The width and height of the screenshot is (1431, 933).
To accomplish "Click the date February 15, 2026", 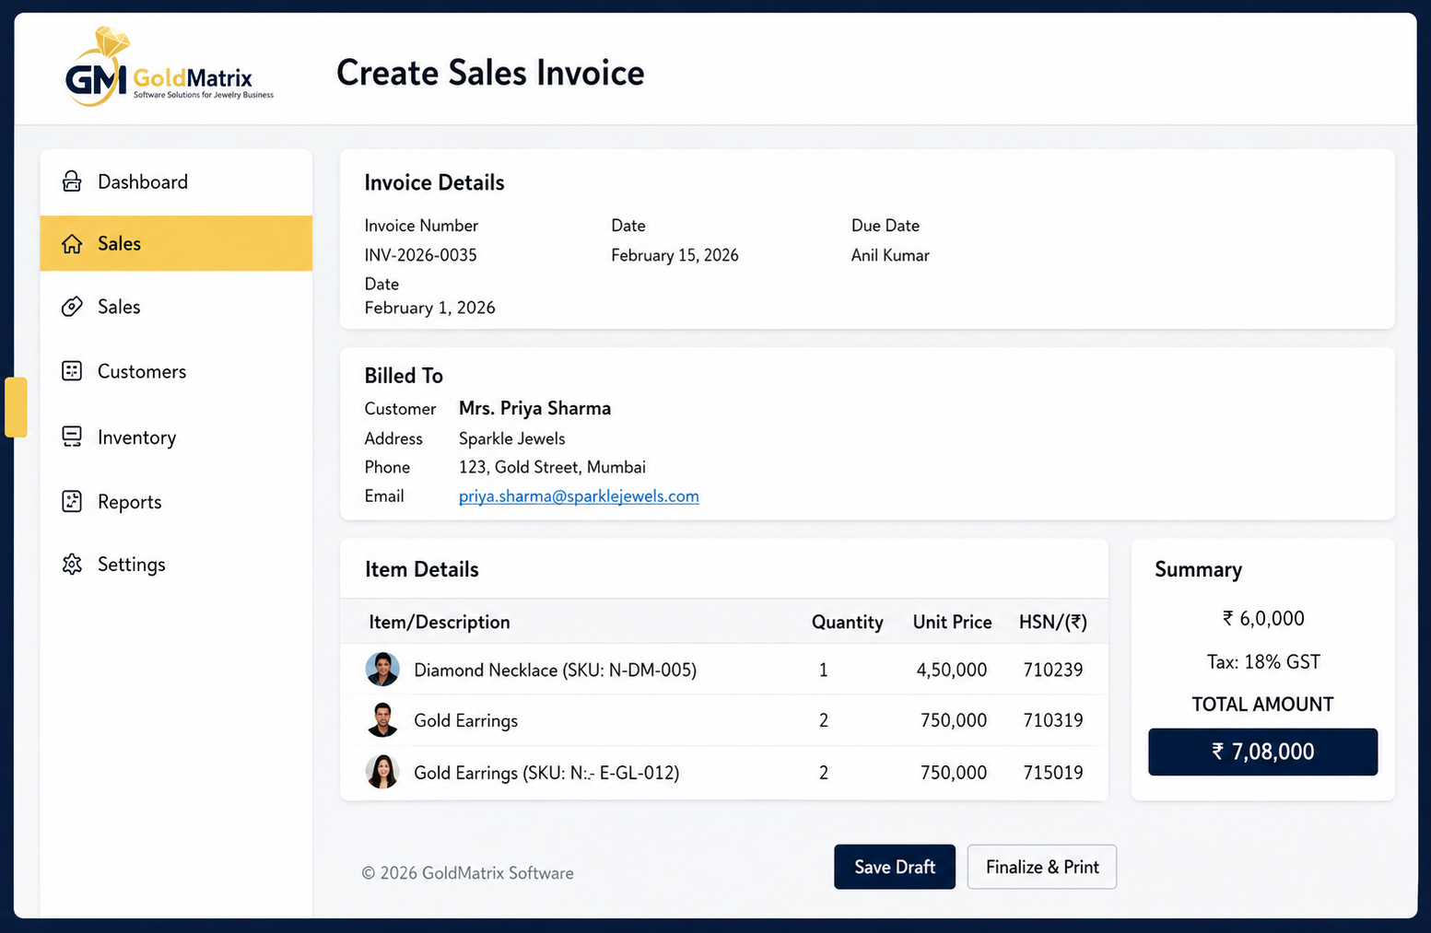I will point(674,255).
